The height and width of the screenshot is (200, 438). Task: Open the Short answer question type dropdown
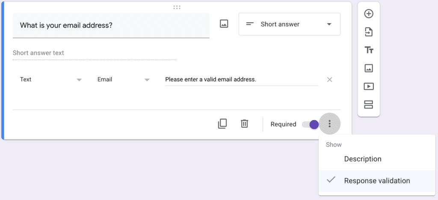coord(289,24)
